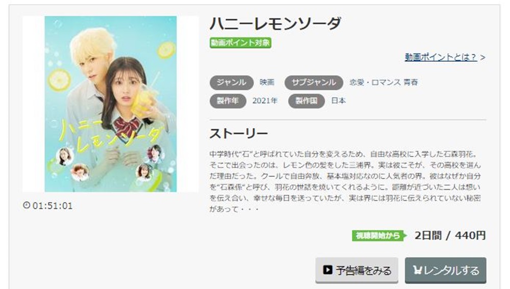Viewport: 510px width, 289px height.
Task: Open the 青春 subgenre link
Action: click(x=411, y=83)
